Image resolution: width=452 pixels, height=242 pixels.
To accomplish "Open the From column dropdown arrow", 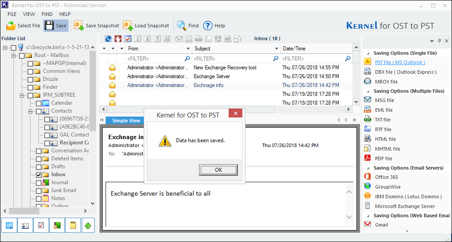I will pyautogui.click(x=188, y=49).
